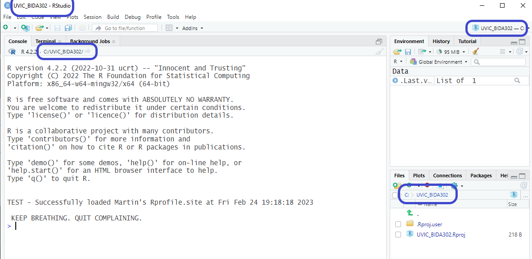The image size is (532, 259).
Task: Check the box next to UVIC_BIDA302.Rproj
Action: (398, 235)
